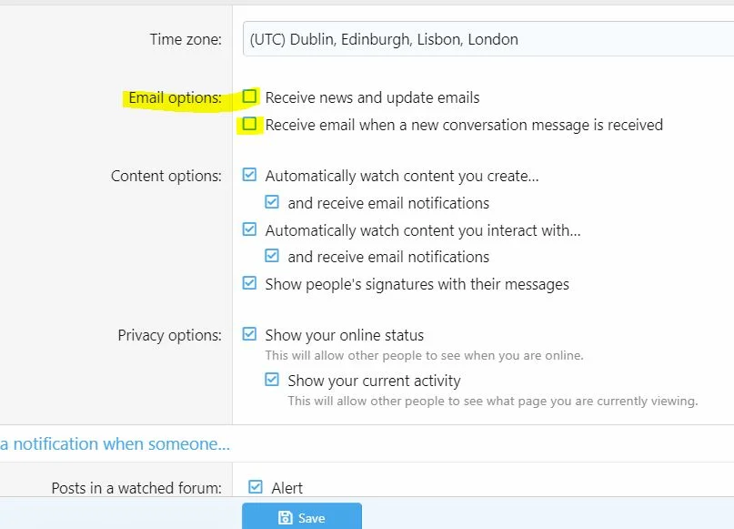
Task: Uncheck Automatically watch content you interact with
Action: tap(250, 229)
